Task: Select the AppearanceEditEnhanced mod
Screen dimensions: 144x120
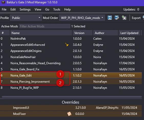Action: coord(71,45)
